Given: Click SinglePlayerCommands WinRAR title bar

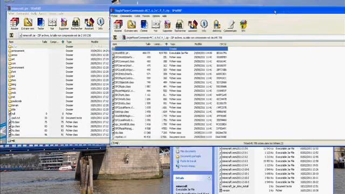Looking at the screenshot, I should coord(227,10).
